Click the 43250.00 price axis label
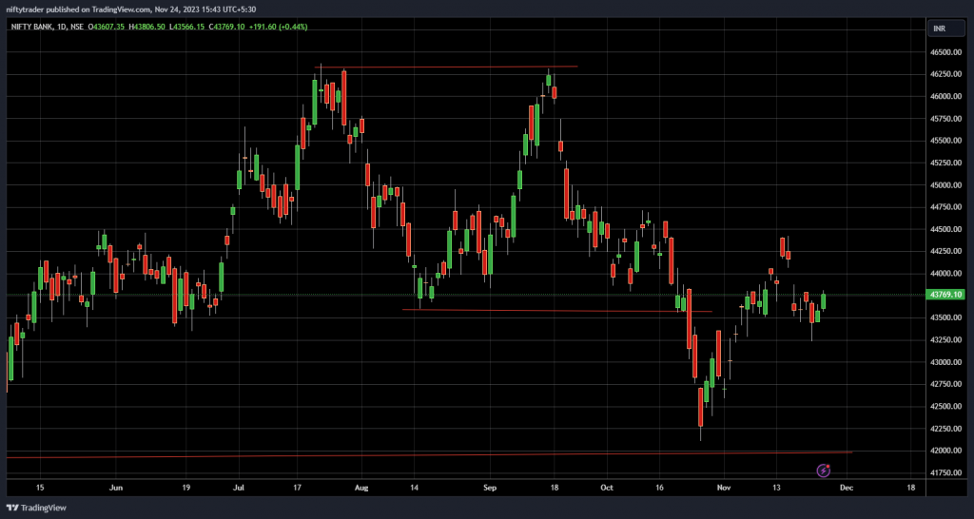 click(946, 340)
